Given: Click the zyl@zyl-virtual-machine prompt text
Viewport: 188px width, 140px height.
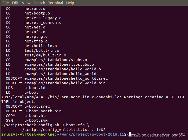Looking at the screenshot, I should coord(28,134).
